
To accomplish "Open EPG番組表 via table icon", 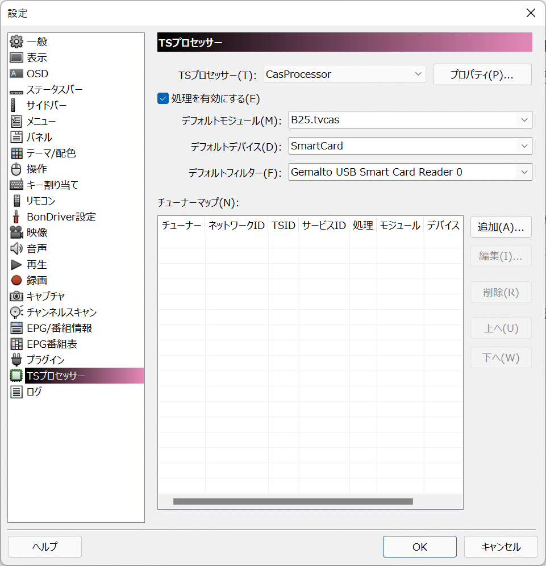I will point(16,344).
